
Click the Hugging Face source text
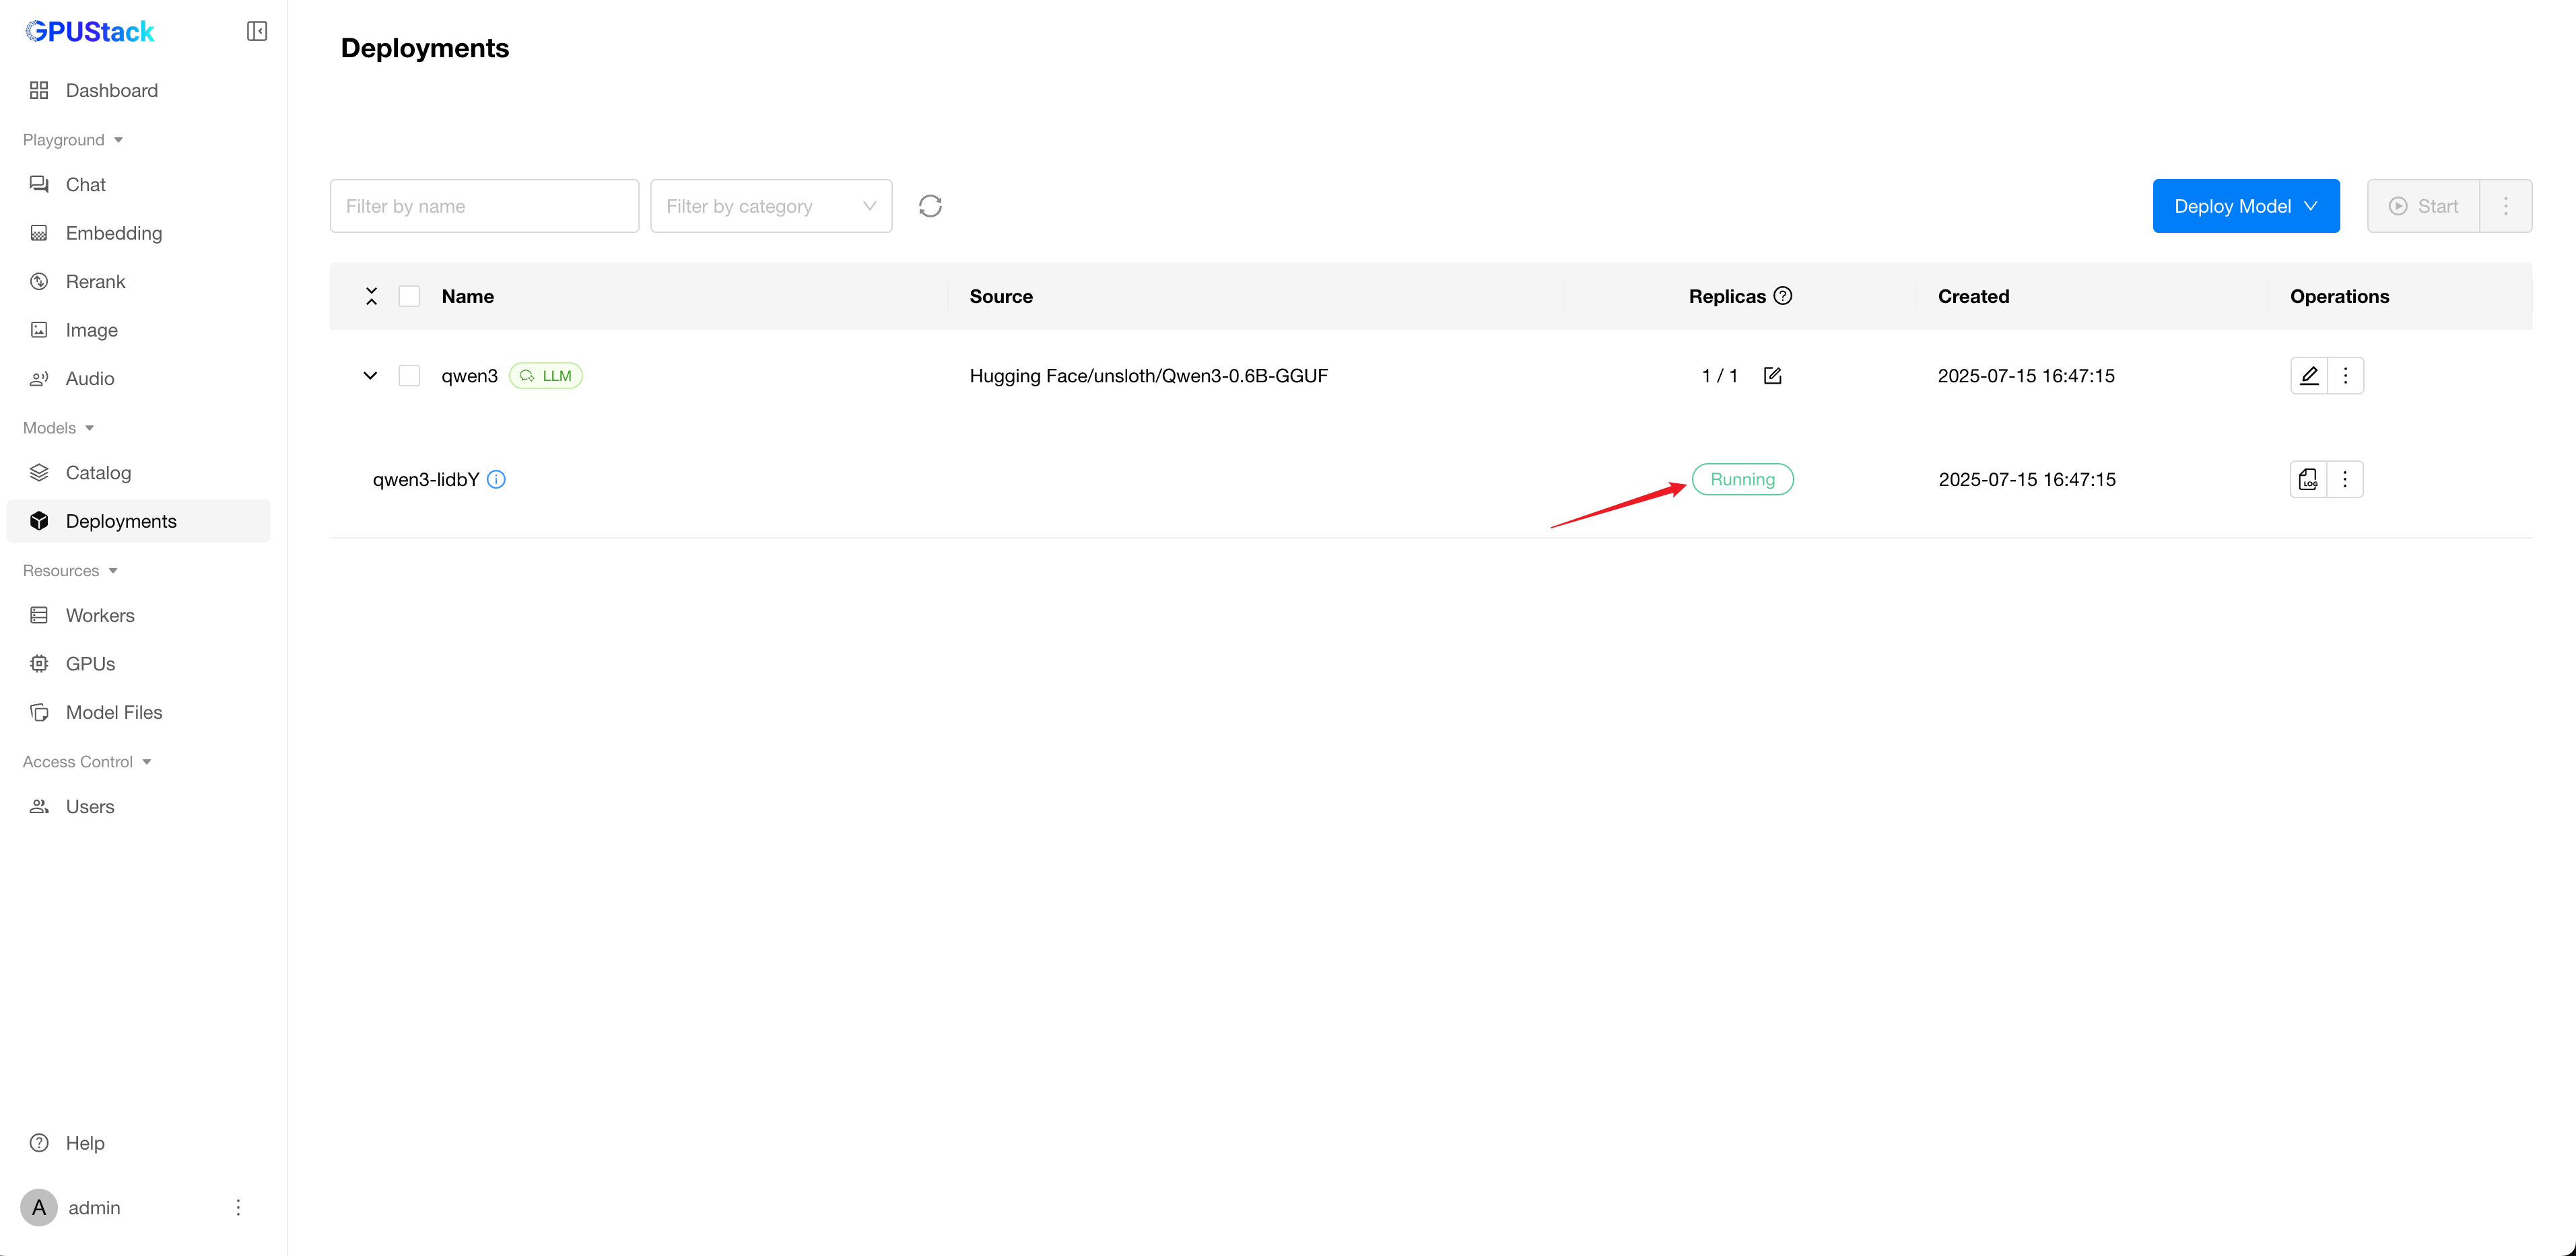1149,376
